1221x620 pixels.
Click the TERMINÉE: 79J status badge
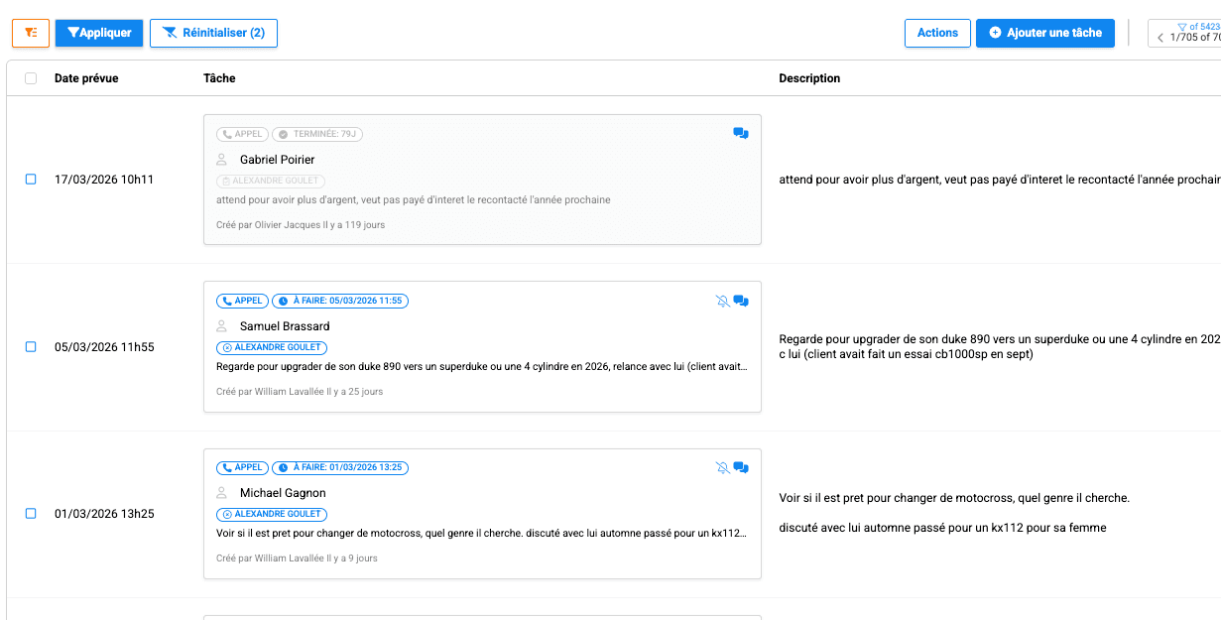(317, 134)
